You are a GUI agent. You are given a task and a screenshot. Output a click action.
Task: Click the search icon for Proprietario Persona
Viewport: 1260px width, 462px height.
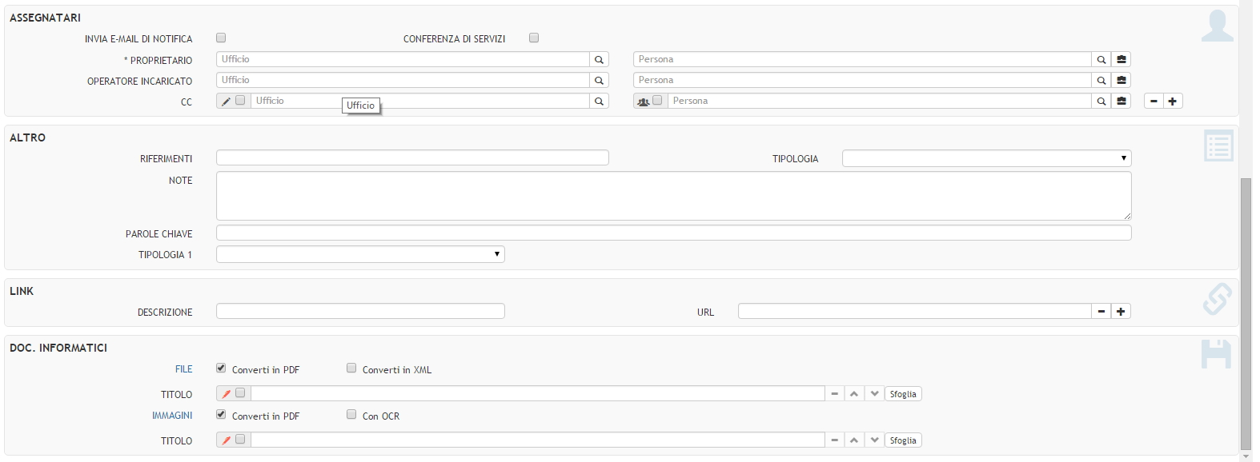1101,60
